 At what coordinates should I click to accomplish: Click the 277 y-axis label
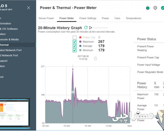(43, 67)
